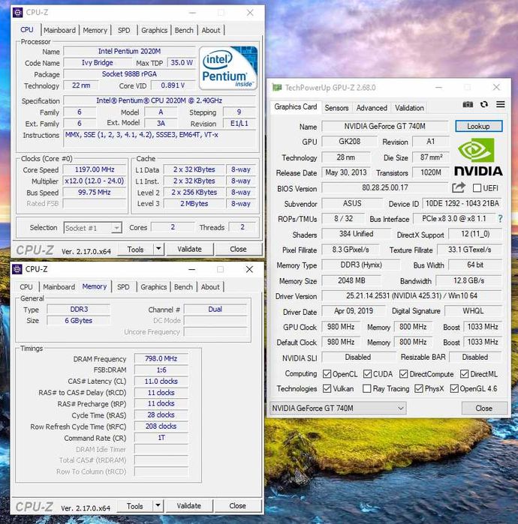Click Level 3 cache 2 MBytes value

[x=194, y=203]
